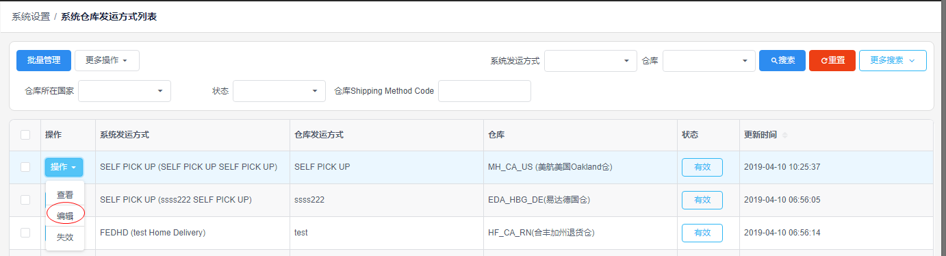Expand 更多搜索 advanced search options
This screenshot has height=256, width=946.
pos(893,60)
